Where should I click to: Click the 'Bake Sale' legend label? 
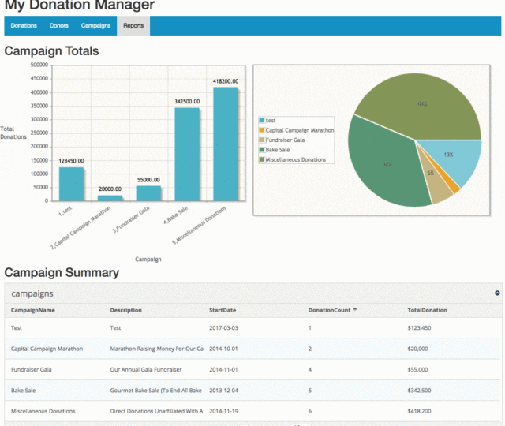point(278,150)
